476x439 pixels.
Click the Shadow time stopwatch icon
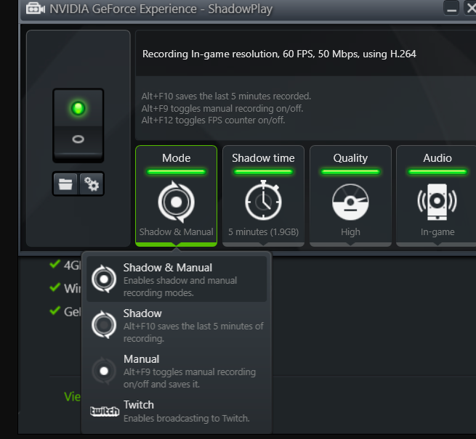coord(263,200)
